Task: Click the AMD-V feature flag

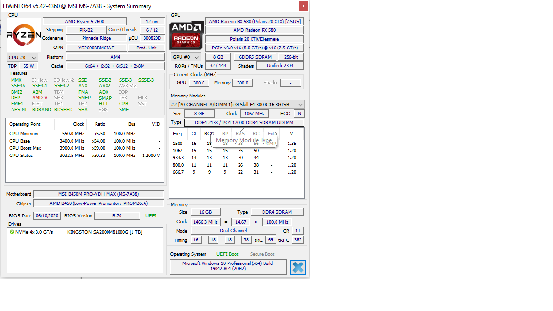Action: [39, 98]
